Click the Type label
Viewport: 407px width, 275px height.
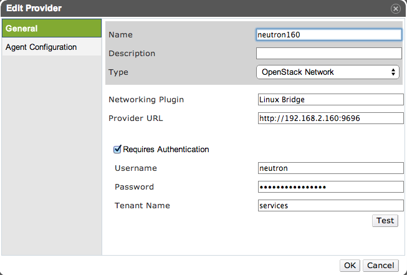118,72
